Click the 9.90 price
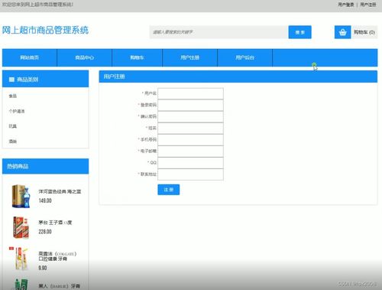The height and width of the screenshot is (290, 382). [x=43, y=268]
